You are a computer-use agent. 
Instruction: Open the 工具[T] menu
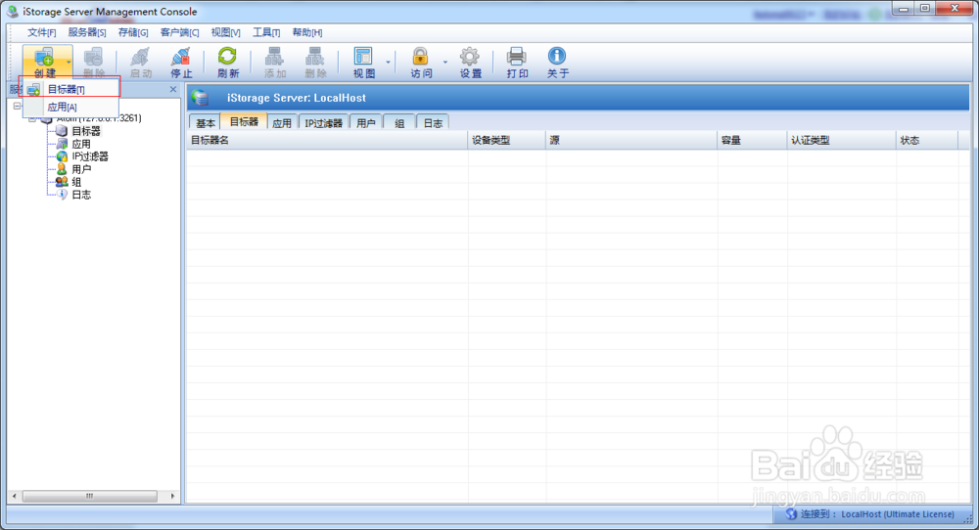coord(266,32)
